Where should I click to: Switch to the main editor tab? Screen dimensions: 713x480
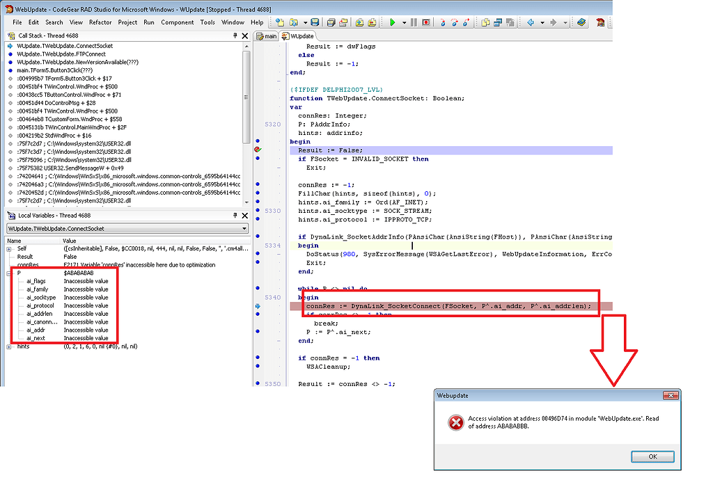coord(267,35)
